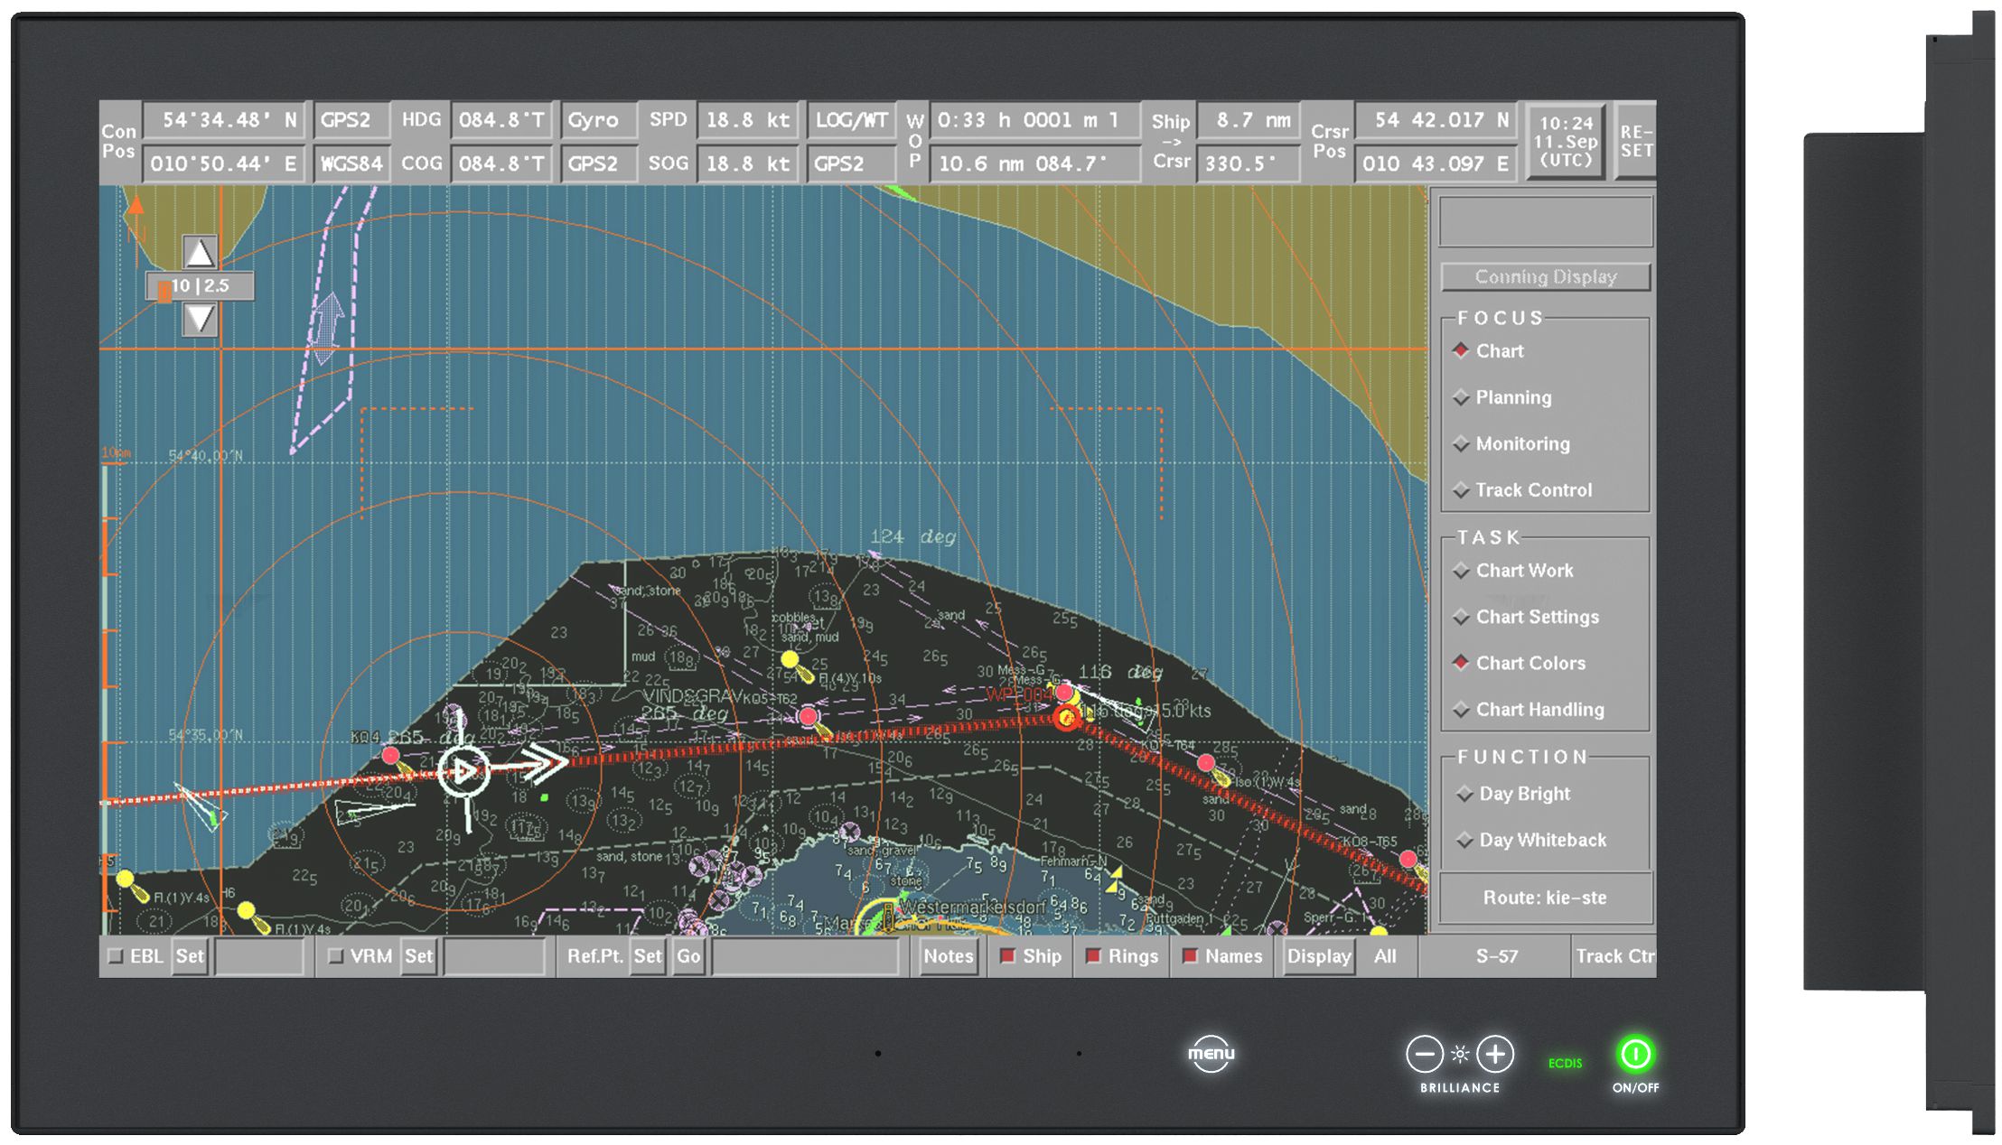Click the Ref.Pt. input field
The height and width of the screenshot is (1145, 2002).
(x=804, y=956)
